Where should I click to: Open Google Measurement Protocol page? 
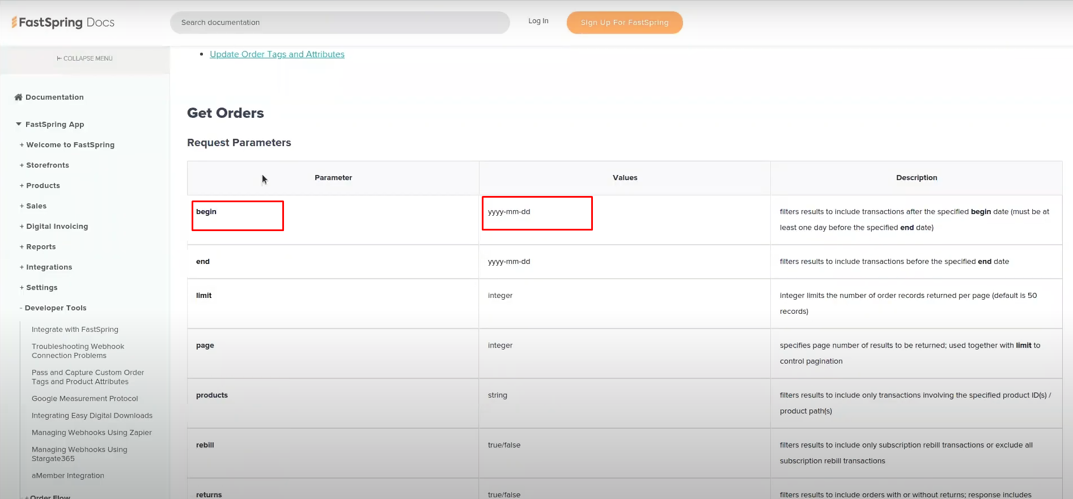click(85, 398)
